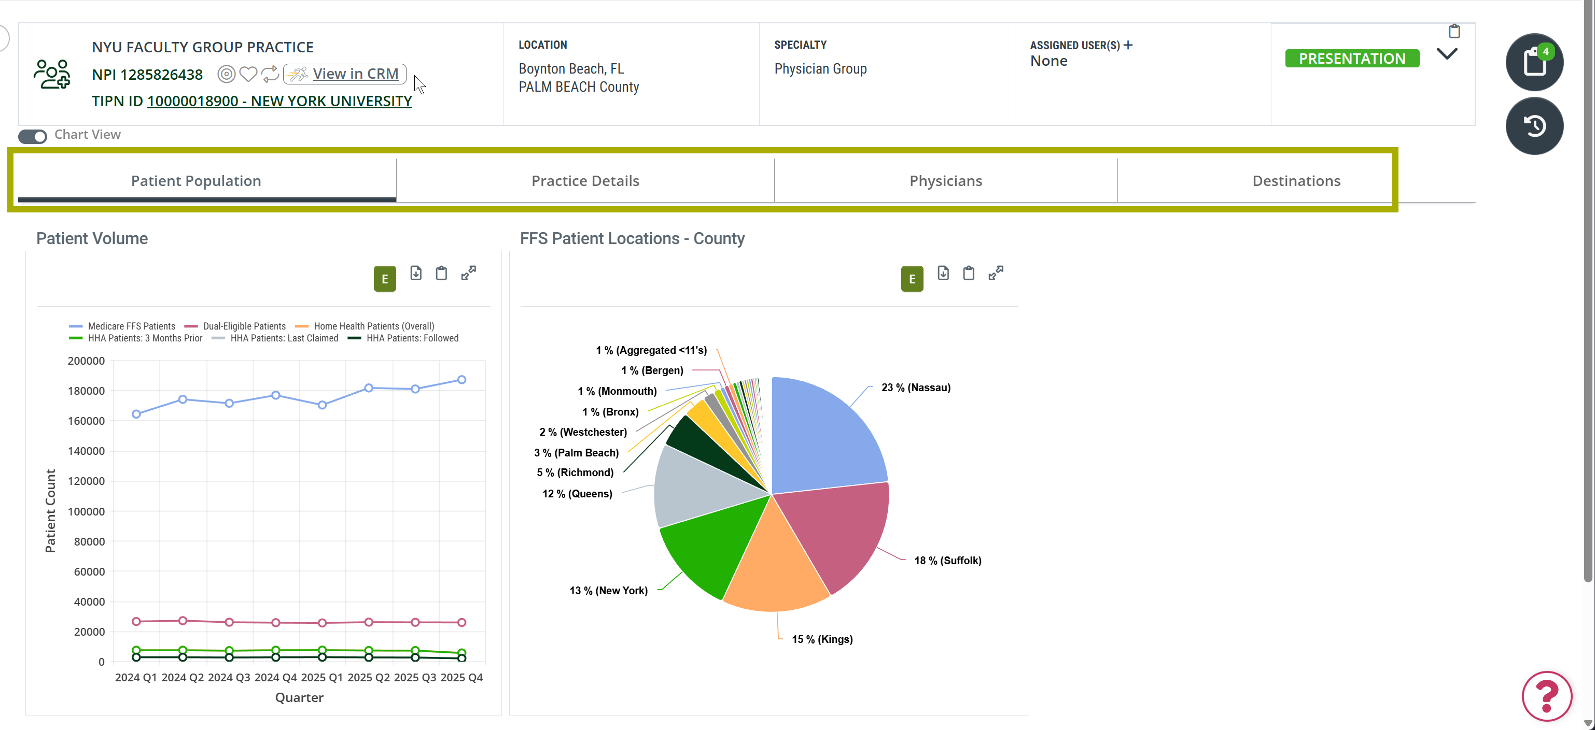This screenshot has width=1595, height=730.
Task: Open the help question mark button
Action: [1547, 696]
